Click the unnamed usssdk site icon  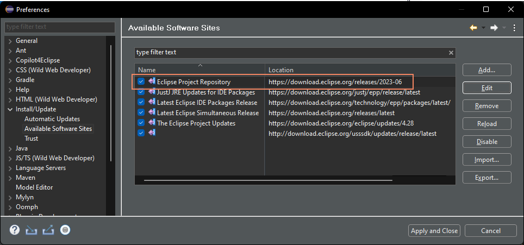click(x=152, y=133)
